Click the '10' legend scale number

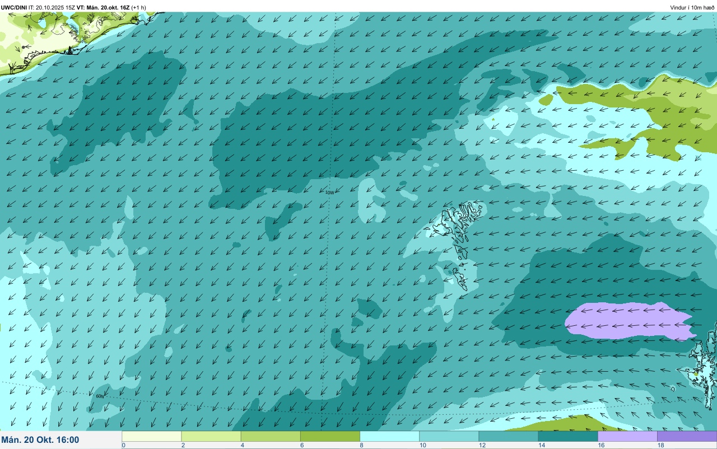pyautogui.click(x=422, y=445)
